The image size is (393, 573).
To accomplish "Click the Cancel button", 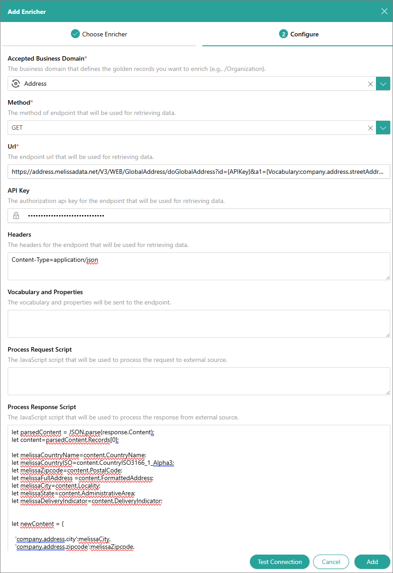I will pyautogui.click(x=331, y=562).
